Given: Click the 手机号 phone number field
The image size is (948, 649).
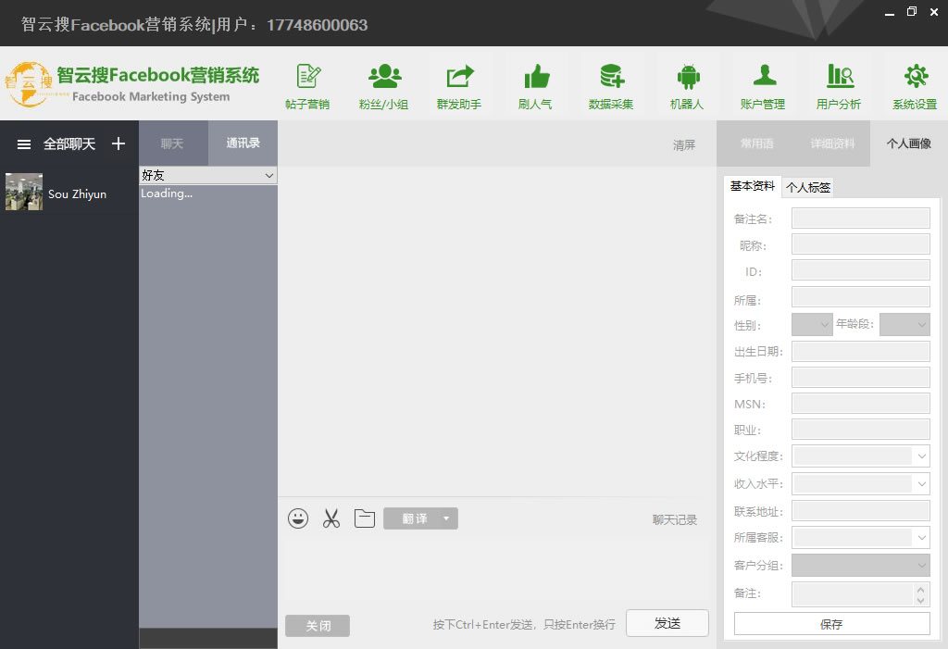Looking at the screenshot, I should pos(861,378).
